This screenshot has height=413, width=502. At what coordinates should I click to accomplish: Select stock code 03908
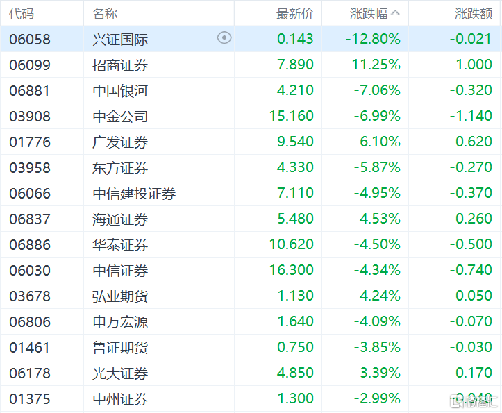click(30, 117)
